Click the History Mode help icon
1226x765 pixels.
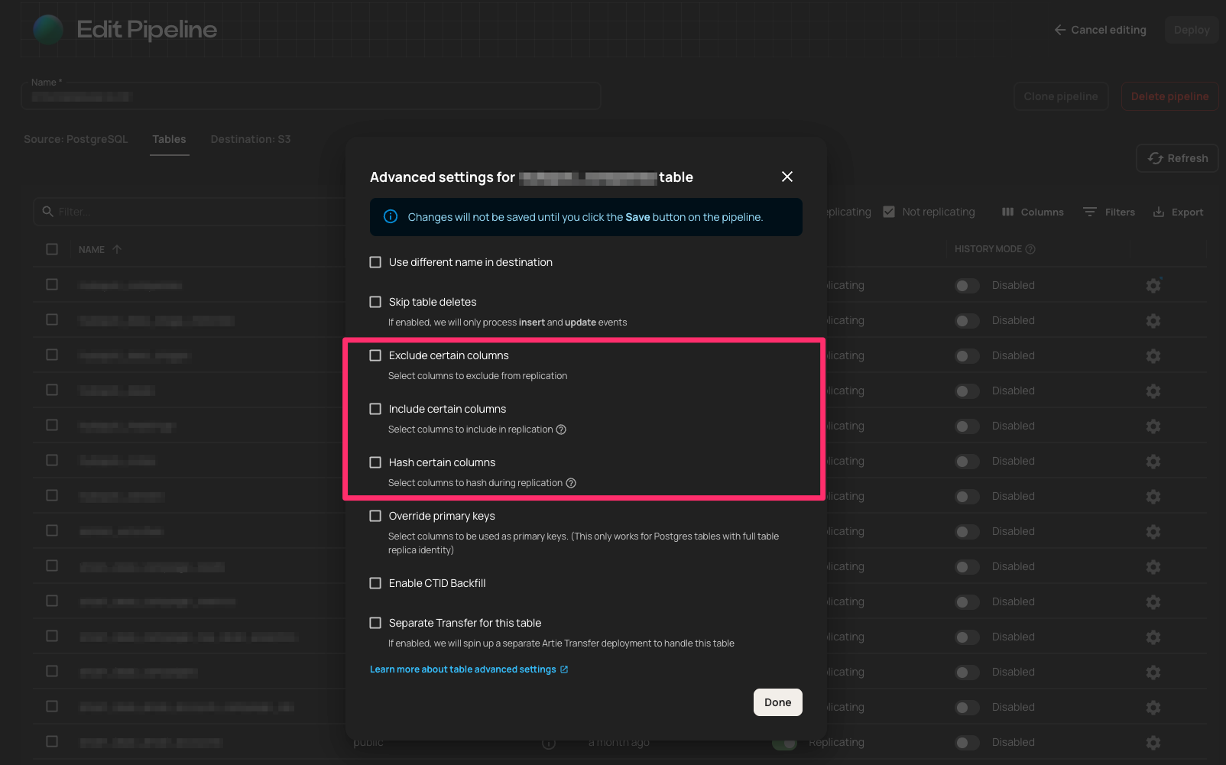click(1030, 249)
